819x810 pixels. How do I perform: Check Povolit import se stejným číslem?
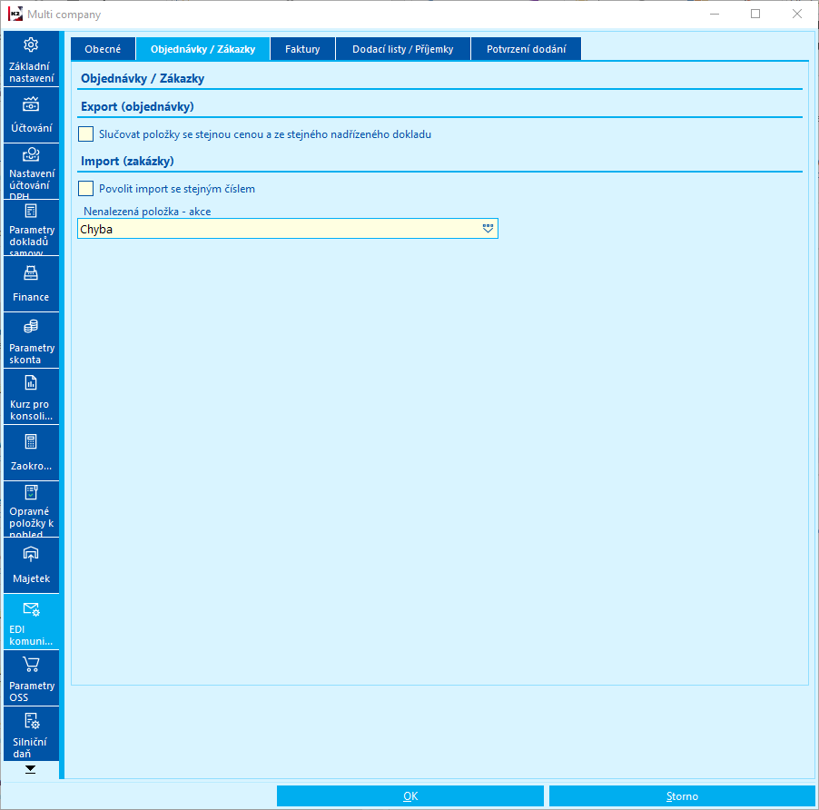(85, 189)
